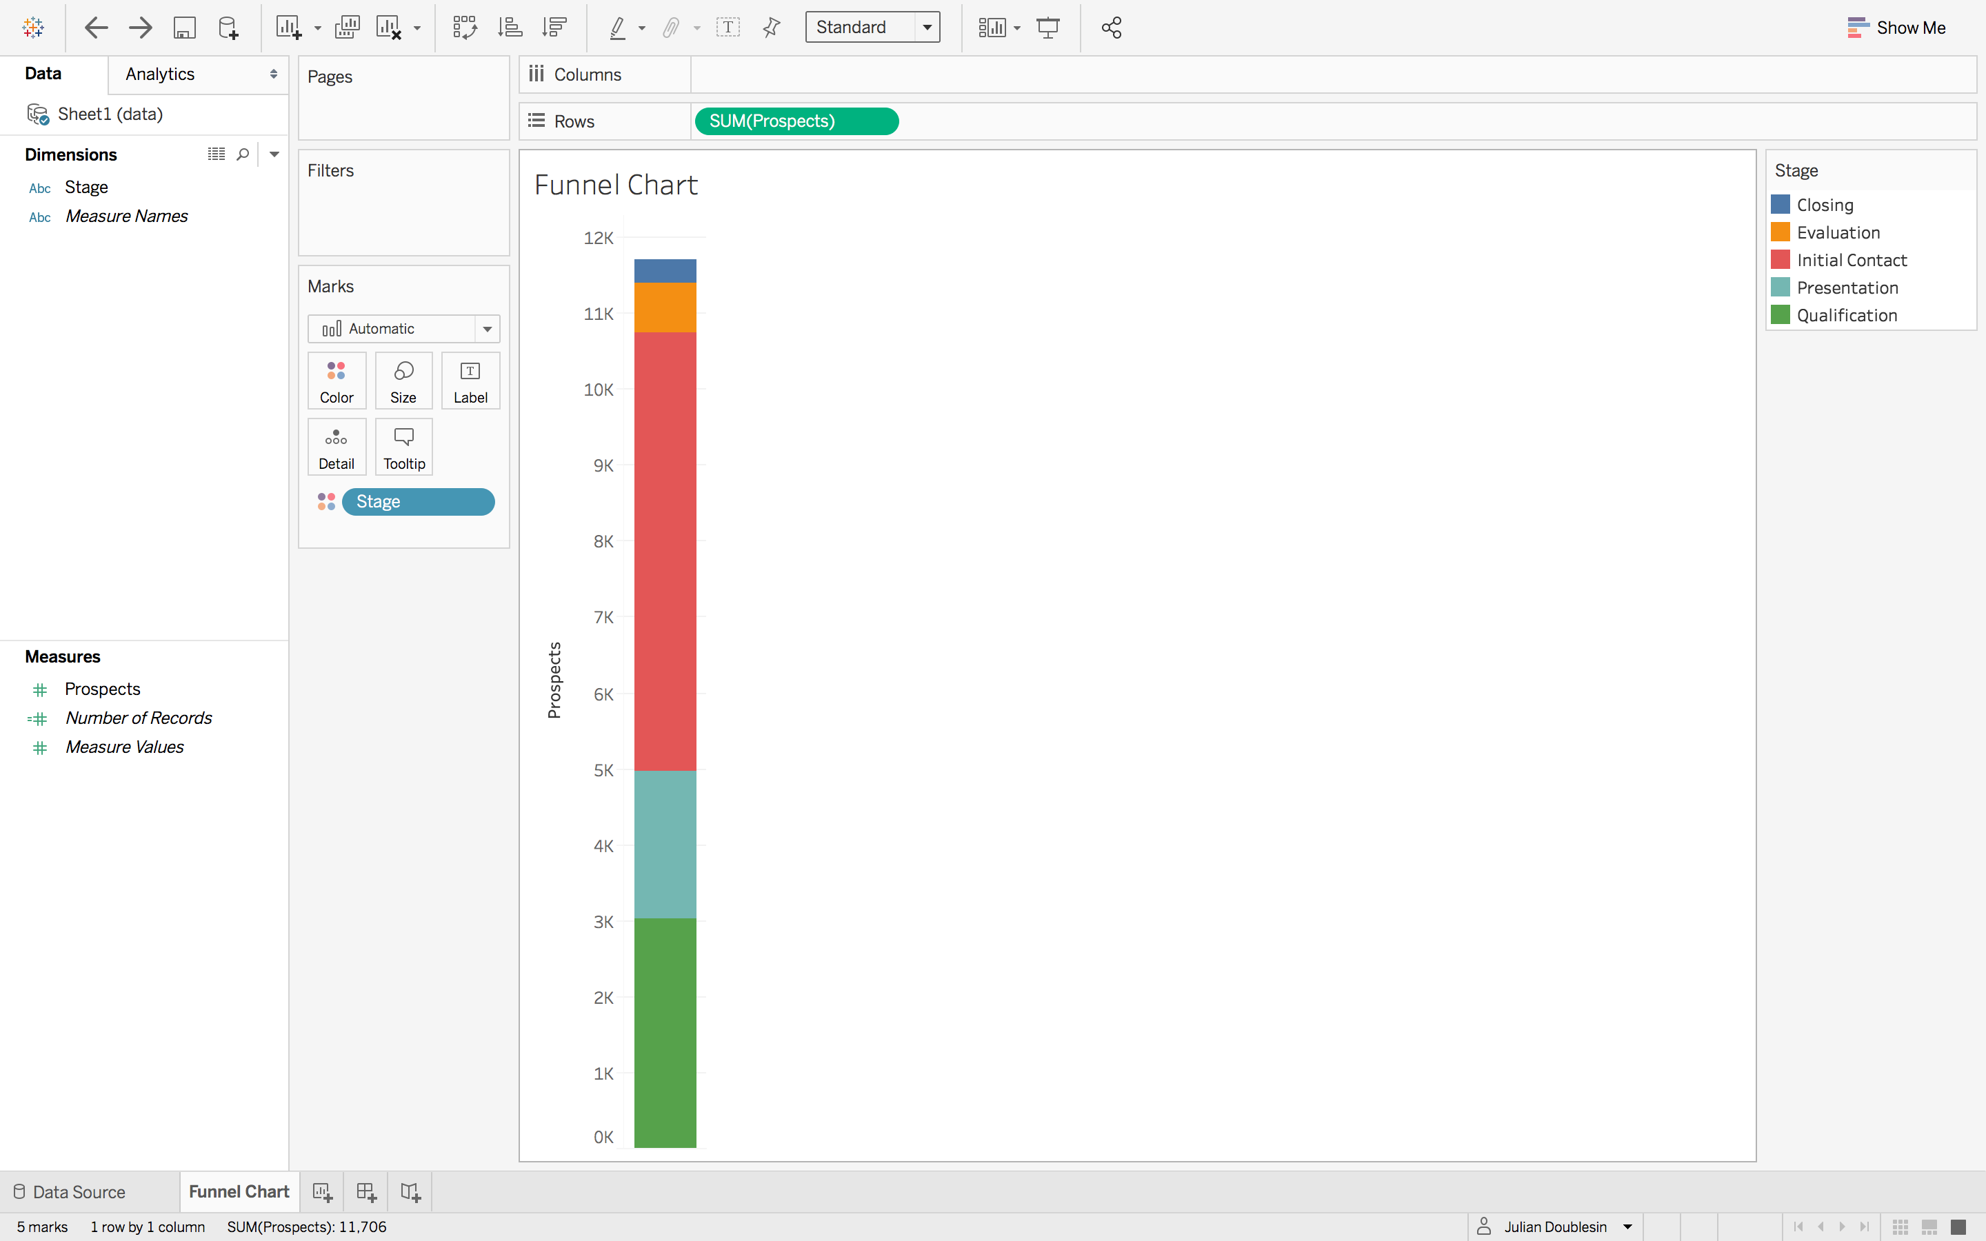
Task: Select the Funnel Chart tab
Action: [239, 1191]
